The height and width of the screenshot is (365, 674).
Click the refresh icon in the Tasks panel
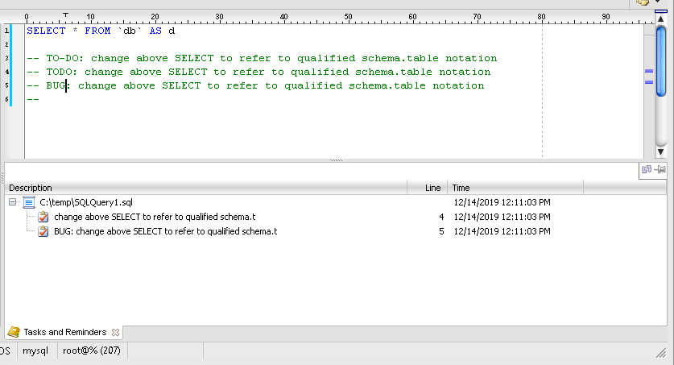[x=647, y=169]
